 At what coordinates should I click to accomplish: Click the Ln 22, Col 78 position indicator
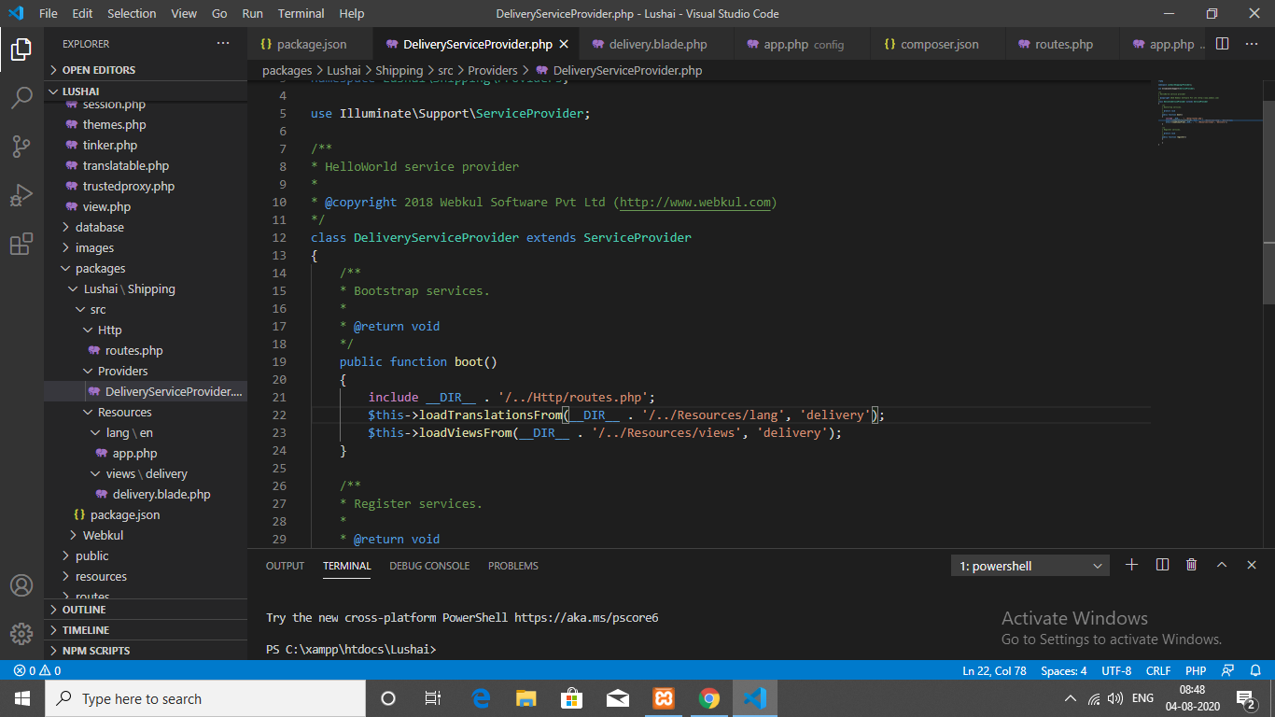[994, 670]
